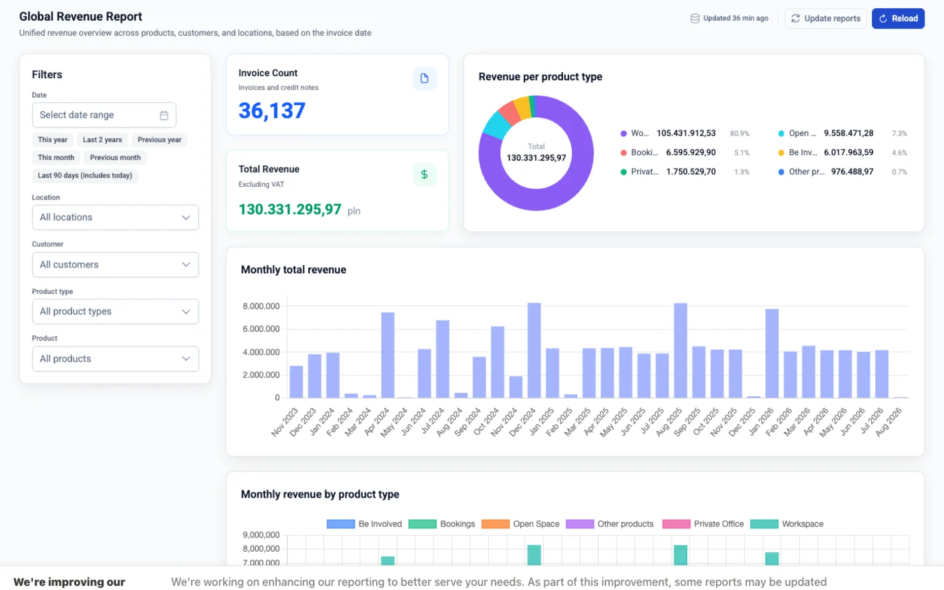The width and height of the screenshot is (944, 590).
Task: Click the yellow segment of the donut chart
Action: tap(522, 107)
